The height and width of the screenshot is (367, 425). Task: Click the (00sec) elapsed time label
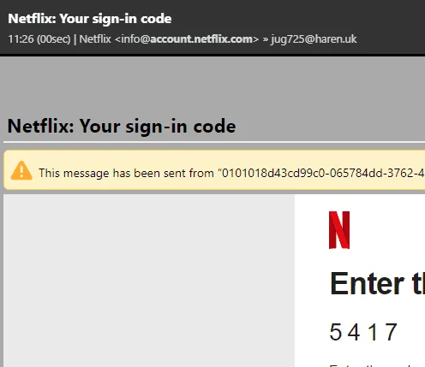53,39
